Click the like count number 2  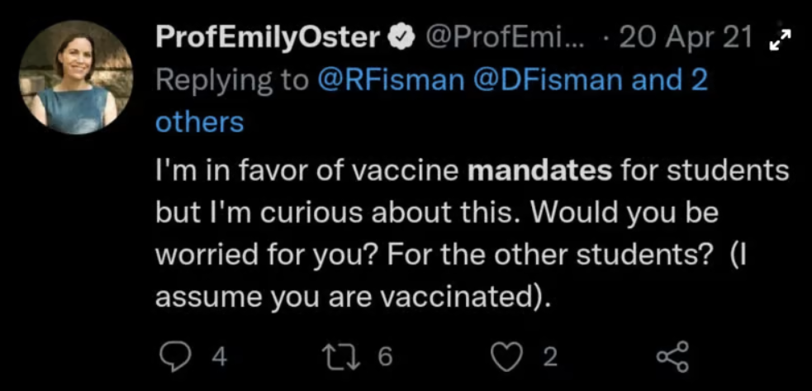coord(549,357)
